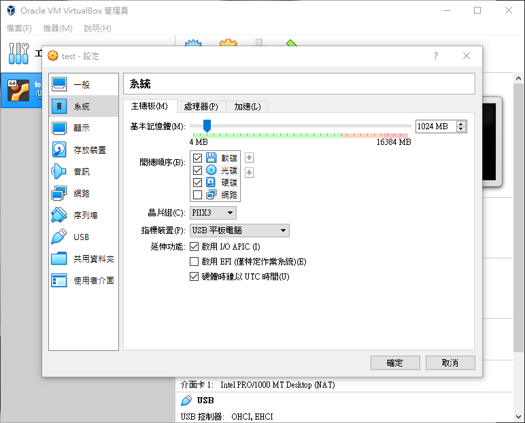Click the VirtualBox app icon in title bar

click(x=11, y=10)
